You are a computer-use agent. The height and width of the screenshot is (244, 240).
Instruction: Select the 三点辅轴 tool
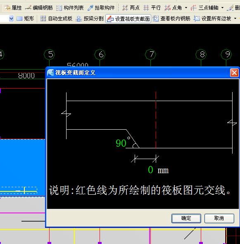tap(204, 7)
